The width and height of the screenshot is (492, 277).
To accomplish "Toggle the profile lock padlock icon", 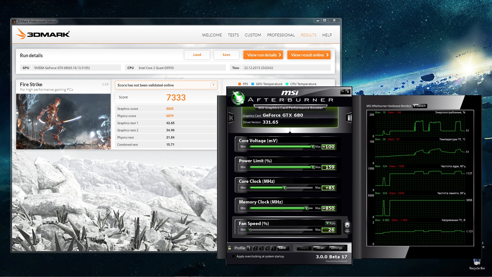I will [230, 248].
